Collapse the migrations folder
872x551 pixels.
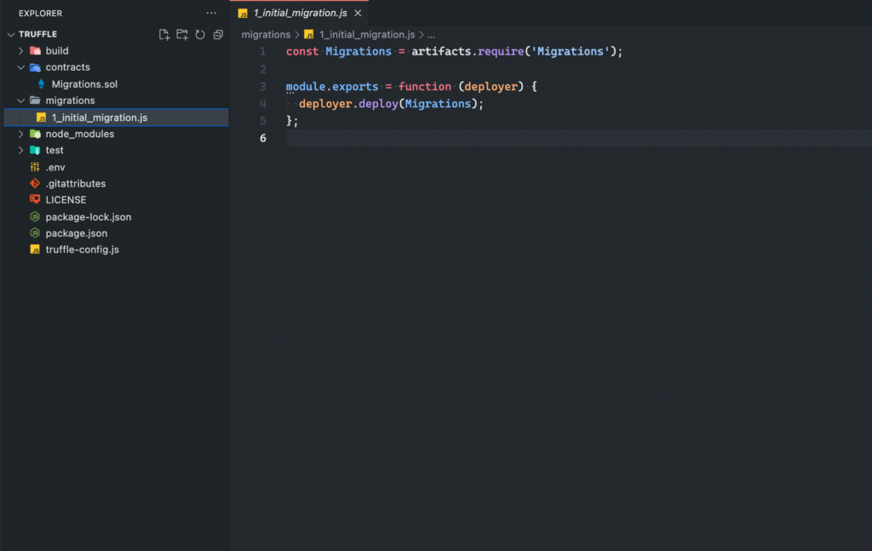tap(22, 100)
